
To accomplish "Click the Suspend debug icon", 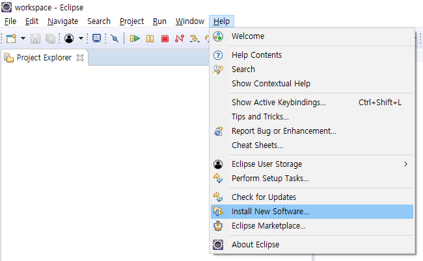I will pos(150,39).
